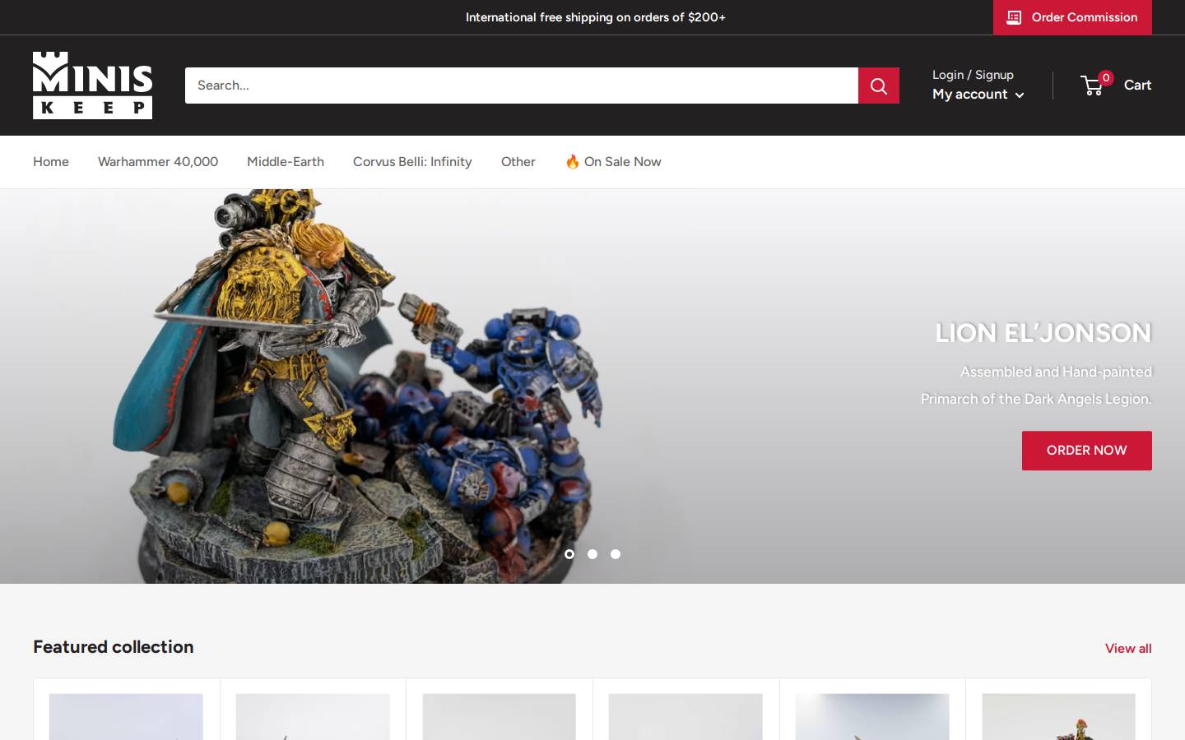Click the Featured collection heading

click(114, 647)
